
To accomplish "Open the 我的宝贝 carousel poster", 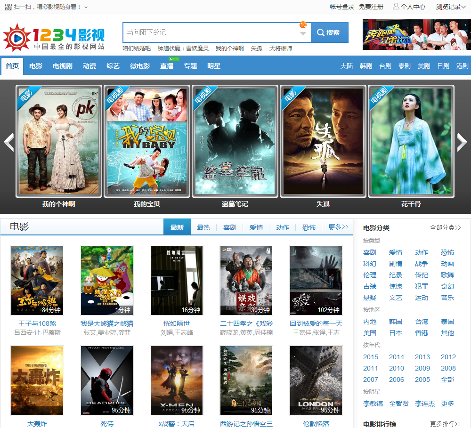I will 146,141.
